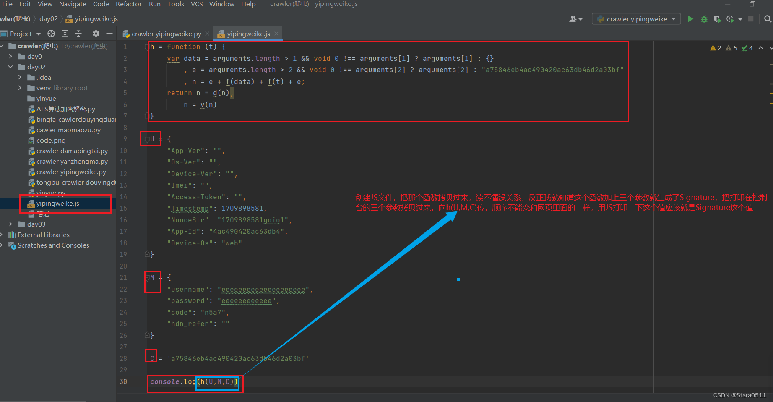Click yipingweike.js in the breadcrumb bar
Viewport: 773px width, 402px height.
coord(92,19)
